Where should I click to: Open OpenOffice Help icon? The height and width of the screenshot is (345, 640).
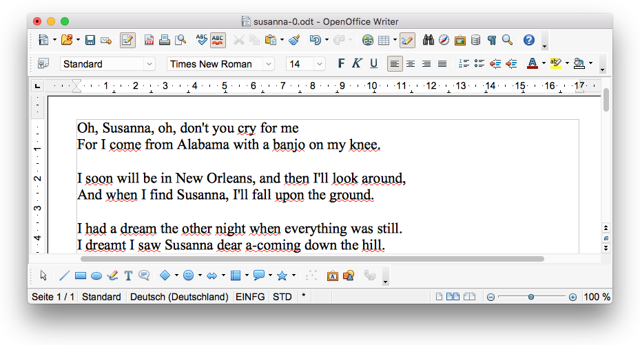pos(529,40)
